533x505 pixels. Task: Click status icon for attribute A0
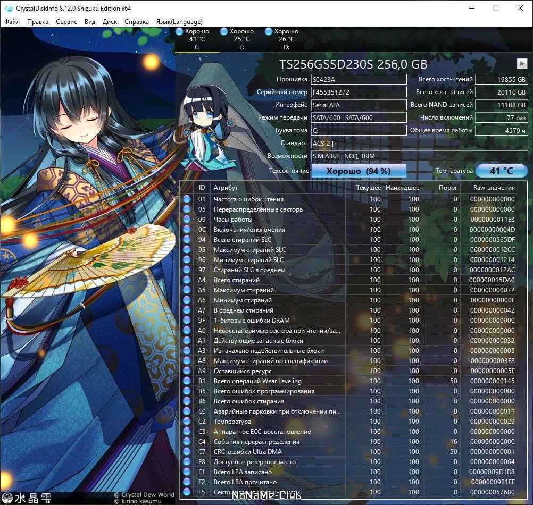tap(187, 331)
